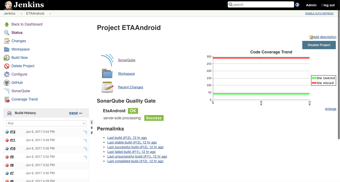Viewport: 340px width, 182px height.
Task: Click the green line covered legend swatch
Action: pyautogui.click(x=314, y=78)
